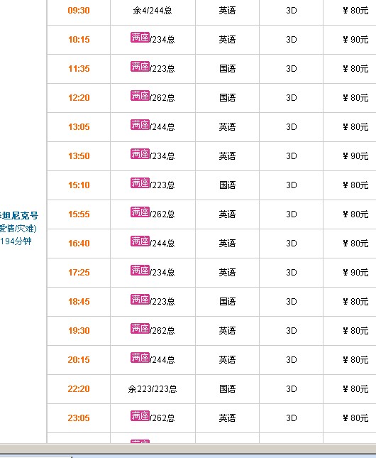Click the 满座 badge for 15:55

pyautogui.click(x=140, y=212)
